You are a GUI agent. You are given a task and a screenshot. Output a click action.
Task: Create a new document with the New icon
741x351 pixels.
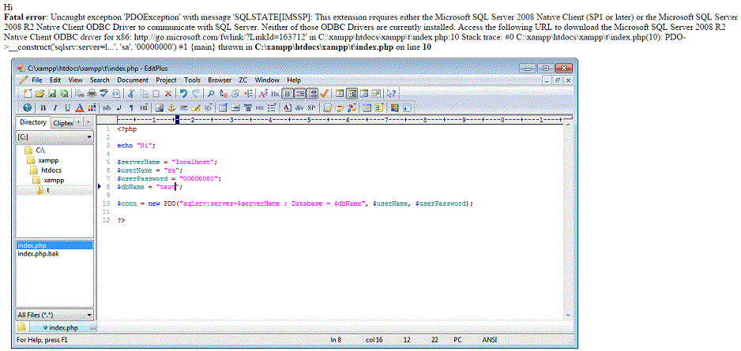(28, 93)
